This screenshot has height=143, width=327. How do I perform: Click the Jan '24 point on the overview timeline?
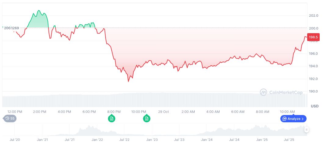coord(207,140)
